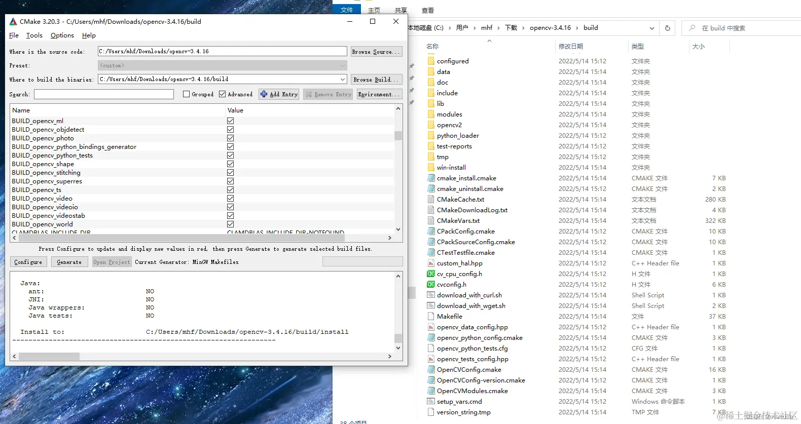
Task: Click the search magnifier icon in Explorer
Action: [x=692, y=28]
